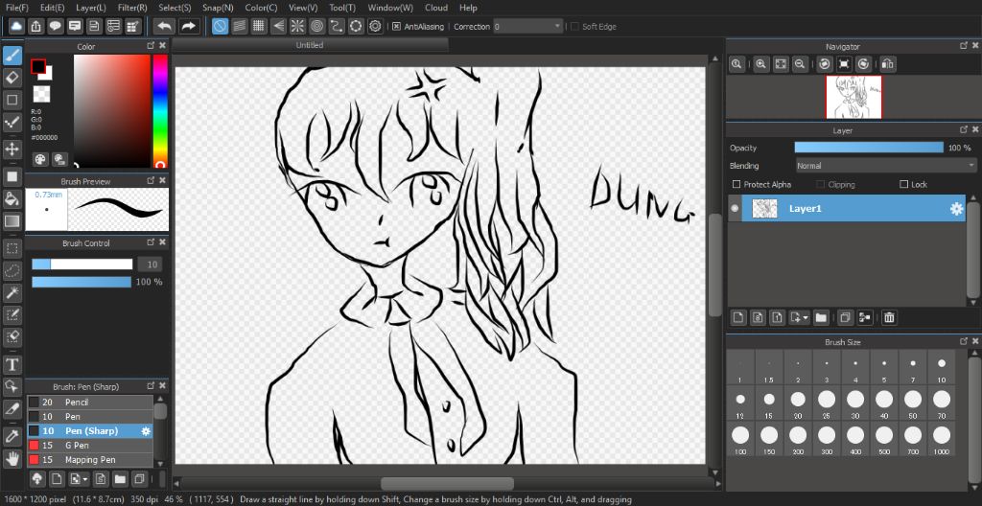Activate the Text tool
The width and height of the screenshot is (982, 506).
12,364
